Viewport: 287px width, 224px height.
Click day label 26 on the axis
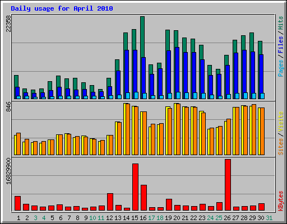click(227, 218)
